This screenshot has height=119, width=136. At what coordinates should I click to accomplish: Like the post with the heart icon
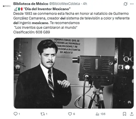click(70, 114)
